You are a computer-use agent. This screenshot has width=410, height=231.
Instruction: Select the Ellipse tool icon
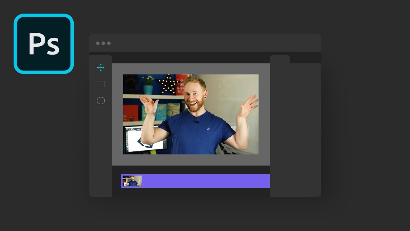(x=101, y=101)
